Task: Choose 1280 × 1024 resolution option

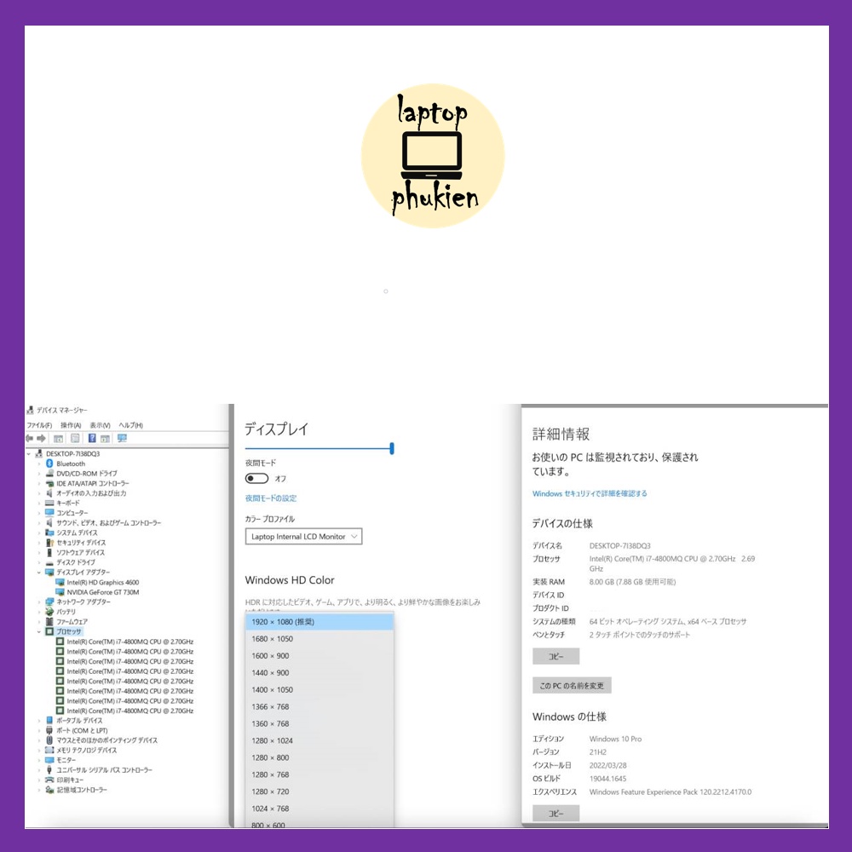Action: click(x=319, y=740)
